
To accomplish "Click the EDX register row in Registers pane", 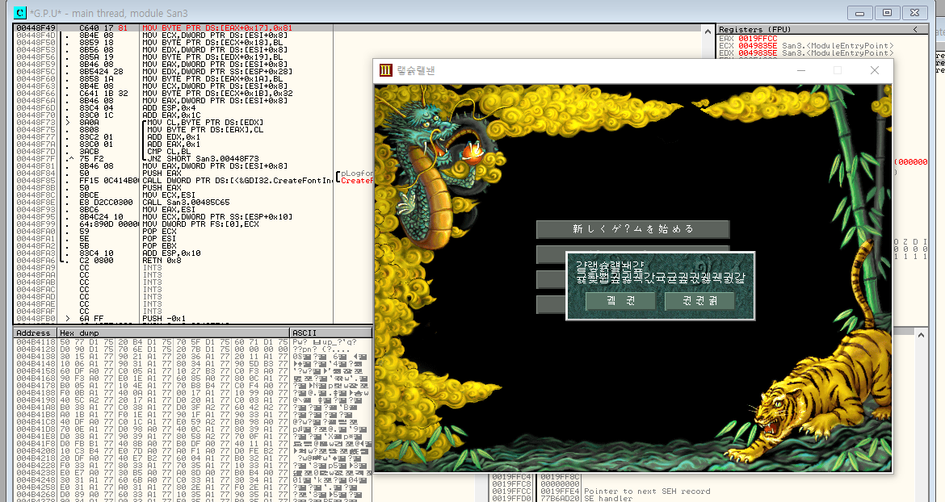I will point(806,53).
